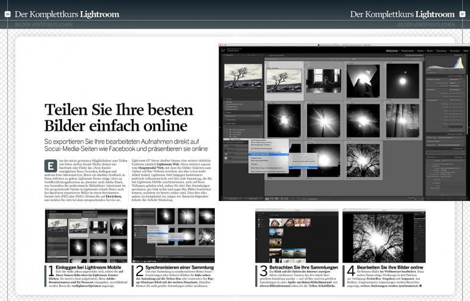Select the misty forest thumbnail in row two
Image resolution: width=470 pixels, height=301 pixels.
(403, 121)
